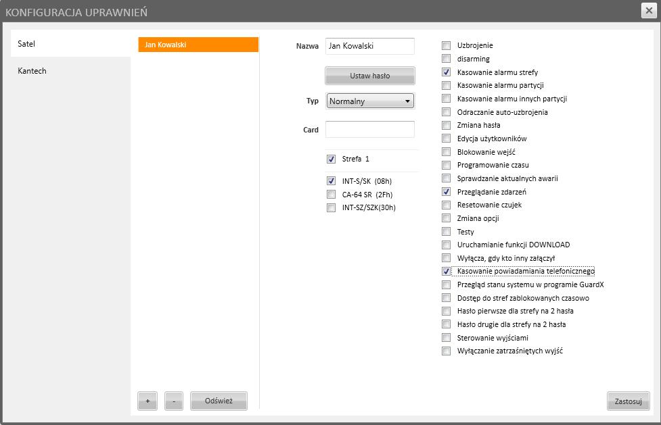The height and width of the screenshot is (425, 661).
Task: Enable the Sterowanie wyjściami checkbox
Action: 446,338
